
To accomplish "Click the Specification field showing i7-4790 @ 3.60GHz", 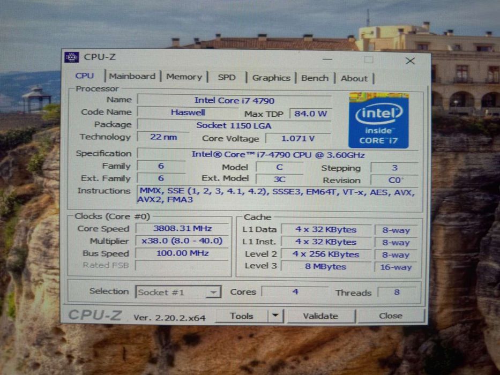I will [278, 155].
